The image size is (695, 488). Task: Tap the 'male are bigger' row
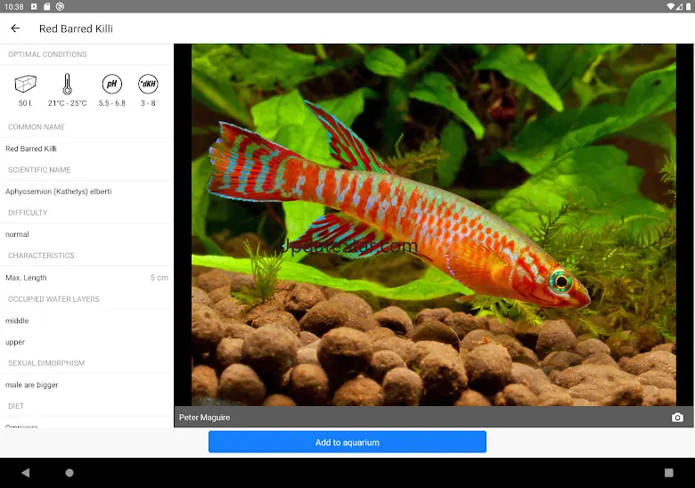(86, 385)
